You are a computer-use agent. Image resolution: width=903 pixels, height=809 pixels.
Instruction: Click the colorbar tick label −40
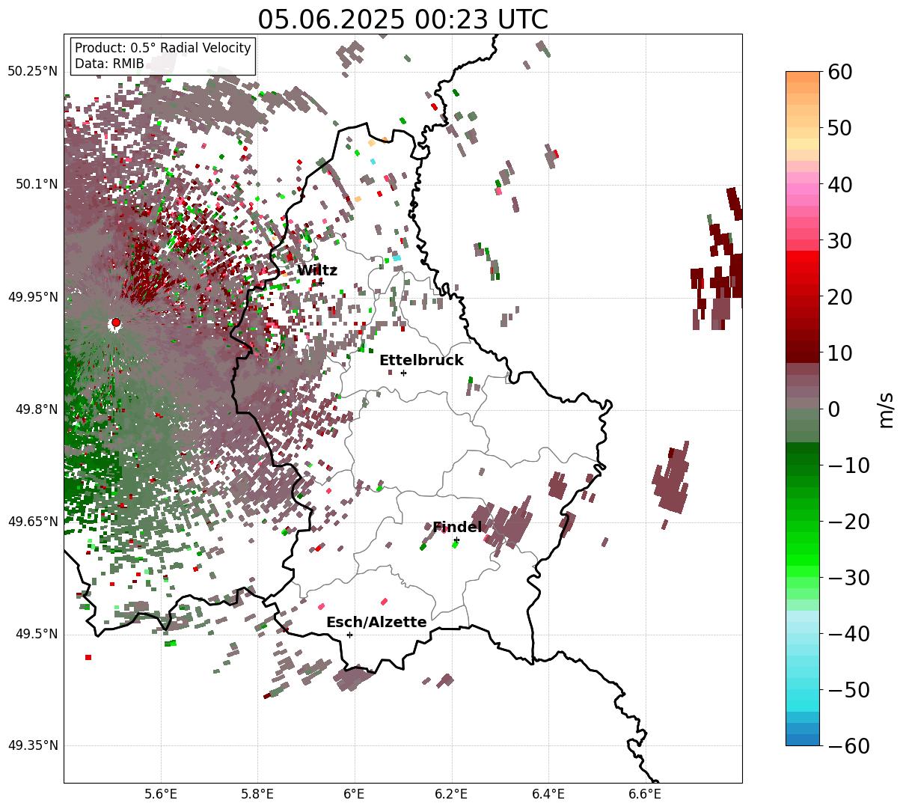tap(849, 634)
